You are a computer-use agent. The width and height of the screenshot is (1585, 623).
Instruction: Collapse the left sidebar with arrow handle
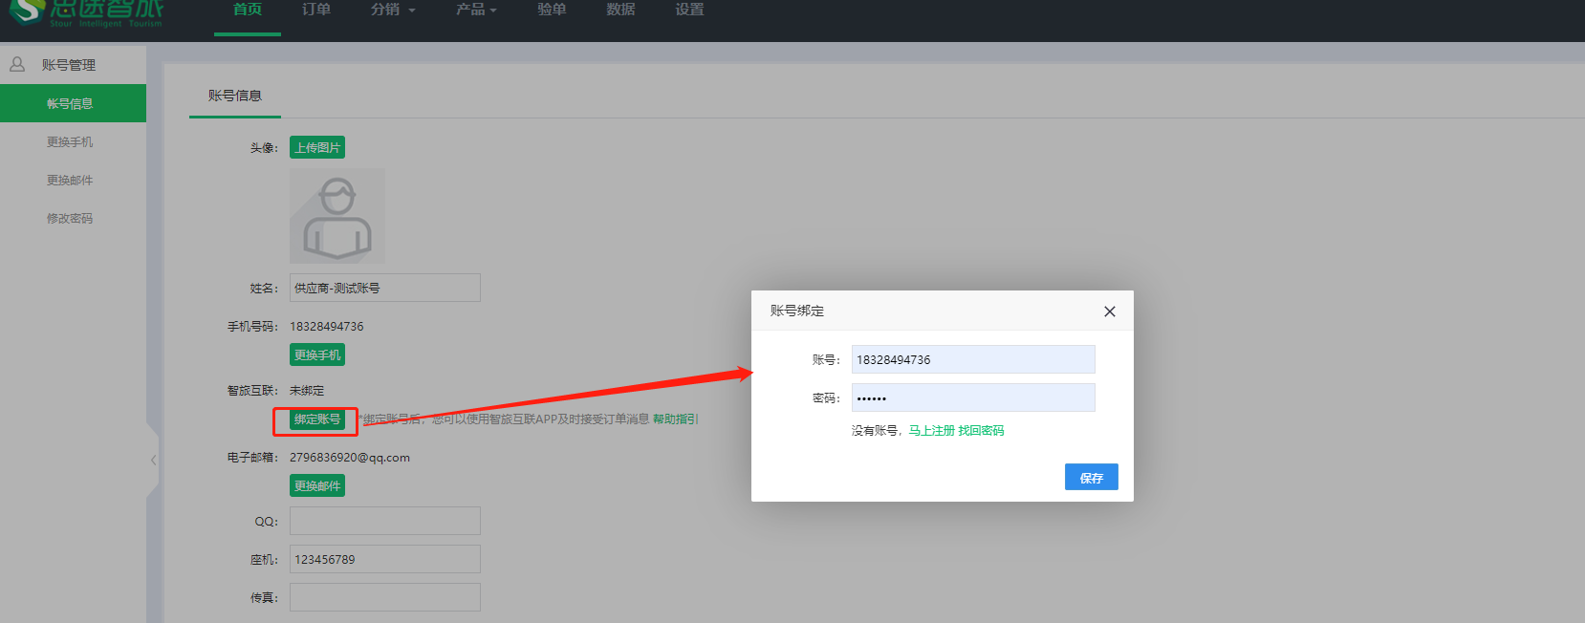point(153,460)
